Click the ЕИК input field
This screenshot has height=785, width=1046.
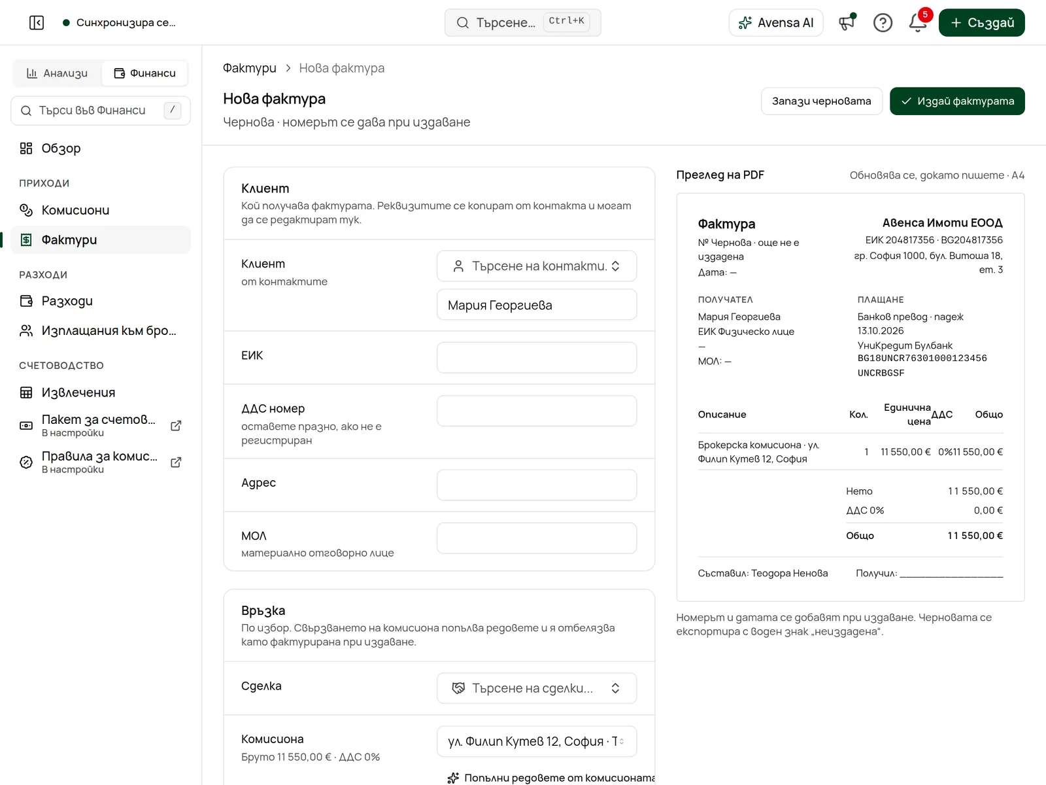(x=537, y=358)
